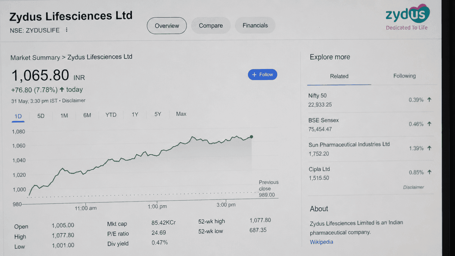Click the Previous close 989.00 label
This screenshot has height=256, width=455.
[268, 188]
